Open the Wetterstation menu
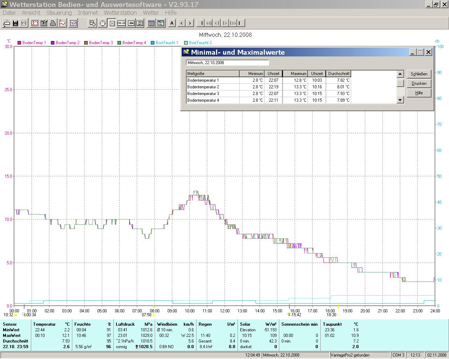 click(120, 13)
